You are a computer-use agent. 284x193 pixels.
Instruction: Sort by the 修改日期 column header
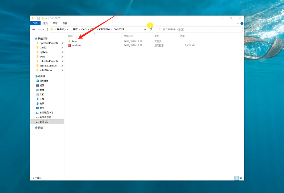(128, 36)
